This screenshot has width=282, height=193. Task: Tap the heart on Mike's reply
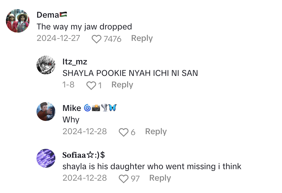[123, 132]
